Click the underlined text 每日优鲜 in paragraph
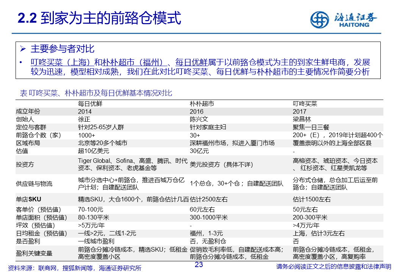This screenshot has width=394, height=272. pos(192,62)
